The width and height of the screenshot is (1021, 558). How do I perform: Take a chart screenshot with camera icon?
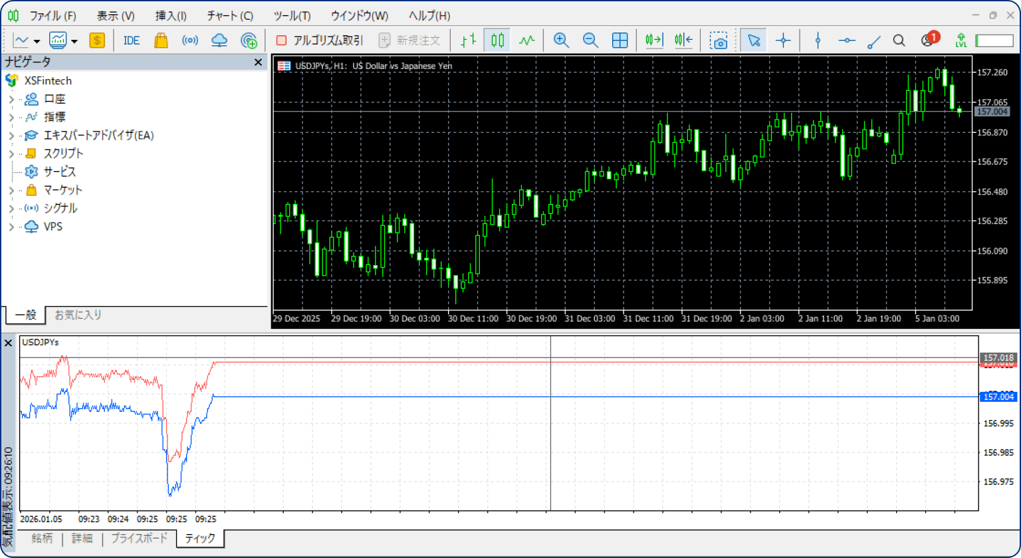click(x=718, y=41)
